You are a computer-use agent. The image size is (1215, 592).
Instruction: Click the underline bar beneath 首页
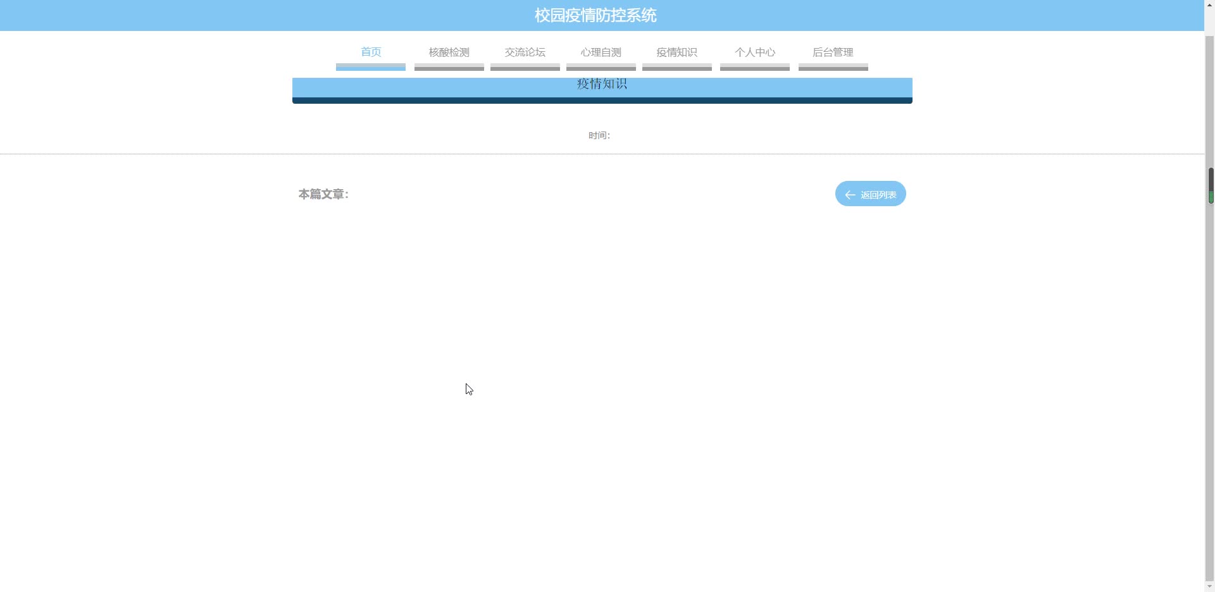[x=370, y=67]
